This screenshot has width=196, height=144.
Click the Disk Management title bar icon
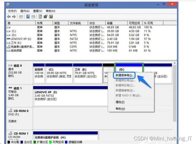click(8, 5)
